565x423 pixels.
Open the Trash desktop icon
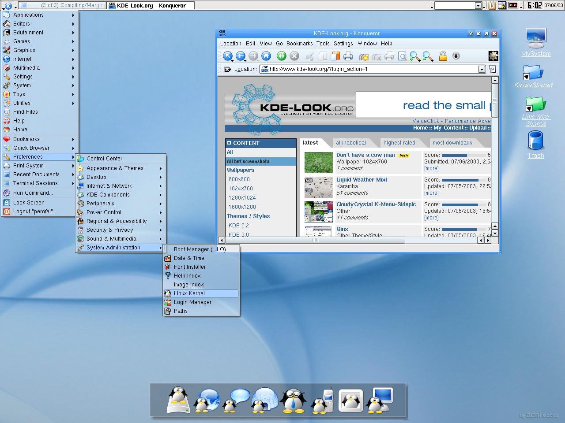click(535, 145)
